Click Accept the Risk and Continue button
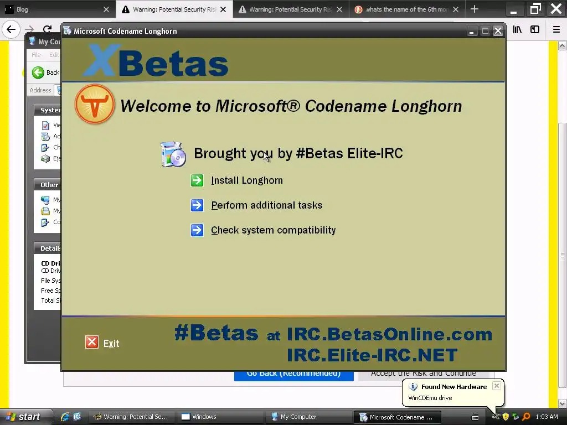 click(424, 376)
